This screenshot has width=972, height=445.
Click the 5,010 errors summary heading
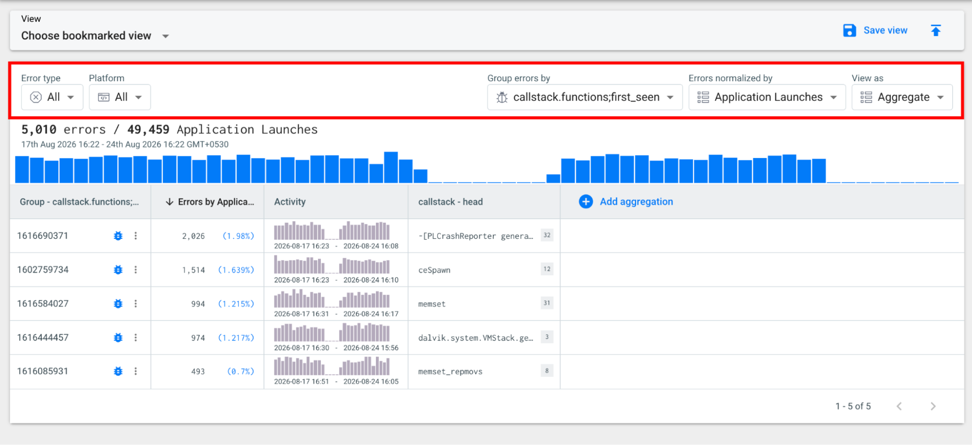click(169, 130)
